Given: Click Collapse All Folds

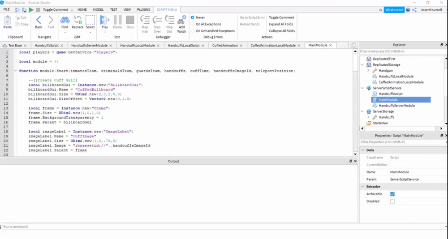Looking at the screenshot, I should pos(282,31).
